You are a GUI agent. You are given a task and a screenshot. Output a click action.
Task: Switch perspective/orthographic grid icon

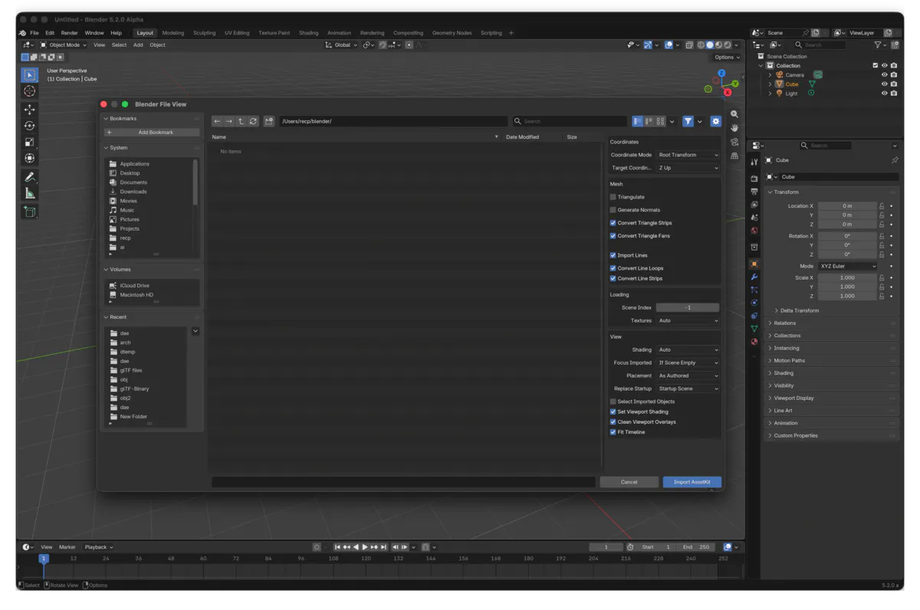(734, 156)
